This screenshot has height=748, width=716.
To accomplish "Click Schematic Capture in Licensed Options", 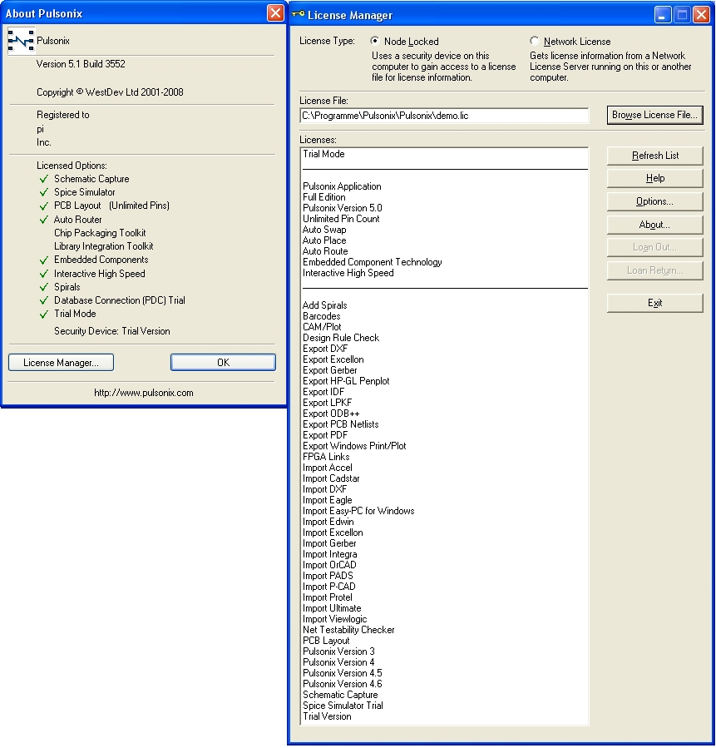I will pyautogui.click(x=91, y=179).
